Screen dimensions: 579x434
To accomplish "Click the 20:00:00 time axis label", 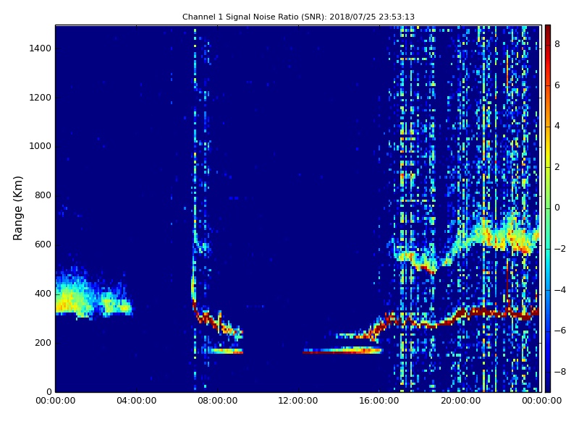I will coord(460,401).
